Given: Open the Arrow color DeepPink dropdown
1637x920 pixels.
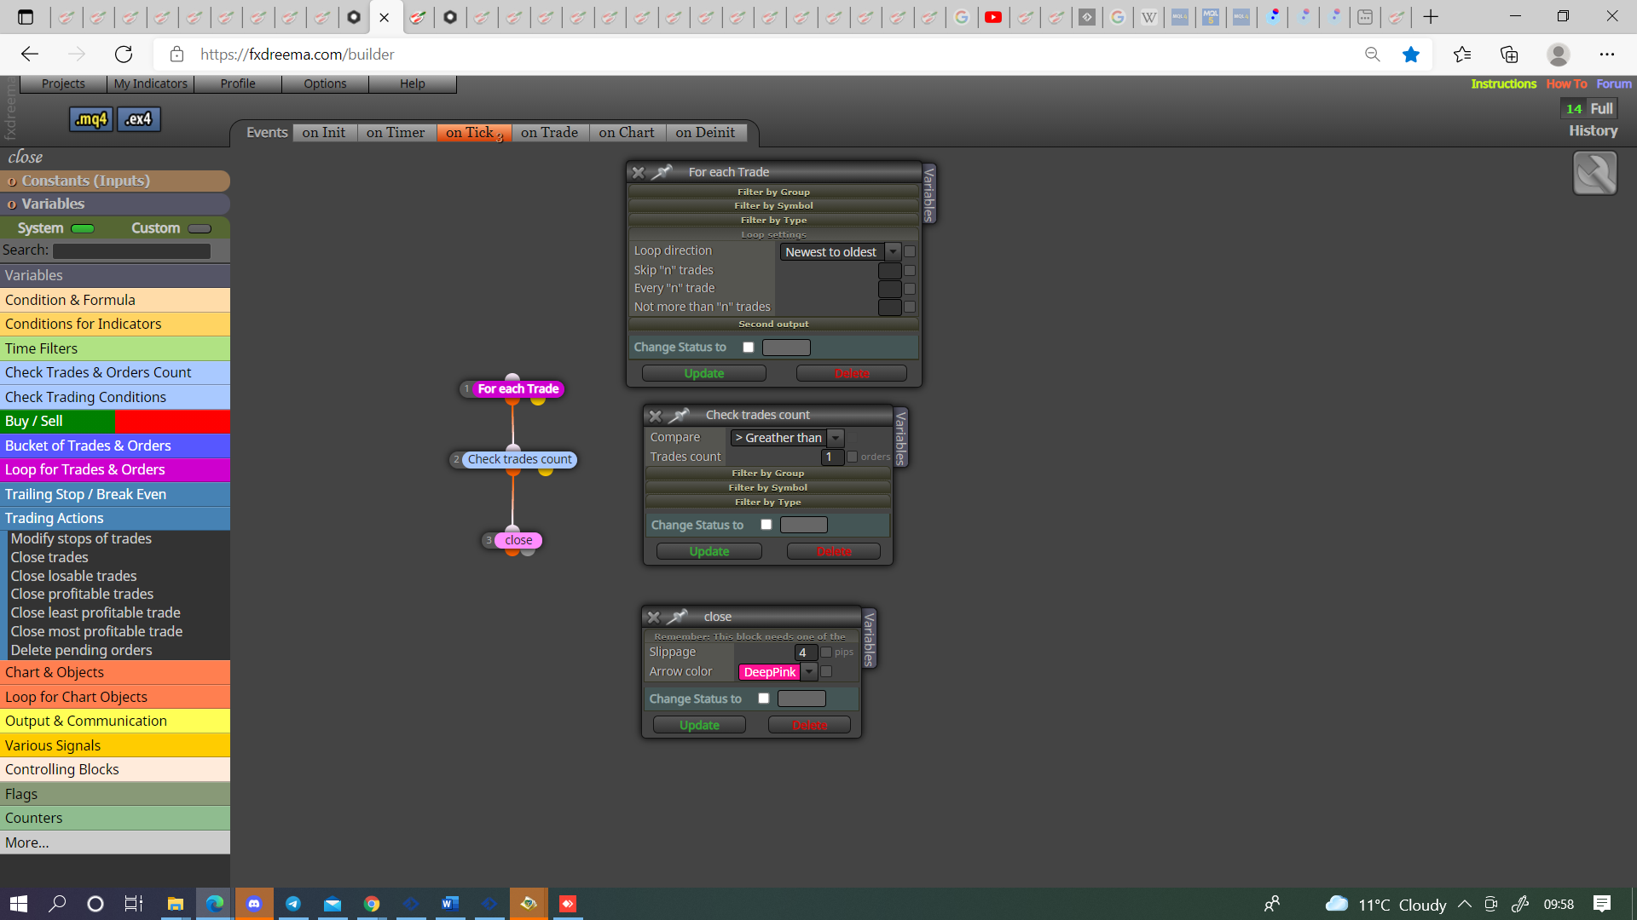Looking at the screenshot, I should point(809,672).
